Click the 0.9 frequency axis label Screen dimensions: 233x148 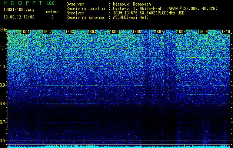click(3, 85)
